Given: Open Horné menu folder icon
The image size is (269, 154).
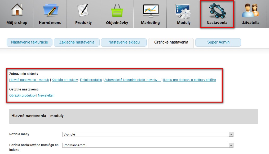Looking at the screenshot, I should [50, 10].
